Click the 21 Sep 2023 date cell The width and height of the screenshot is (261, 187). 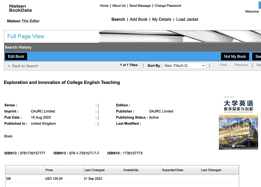pos(93,179)
